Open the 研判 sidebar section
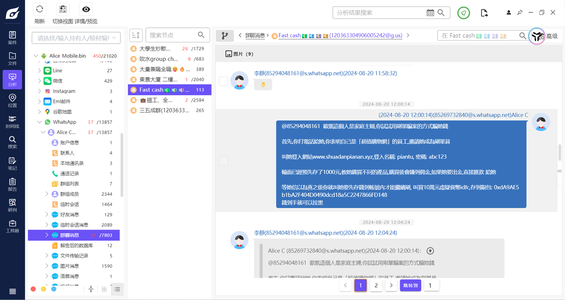The width and height of the screenshot is (565, 300). pos(12,205)
